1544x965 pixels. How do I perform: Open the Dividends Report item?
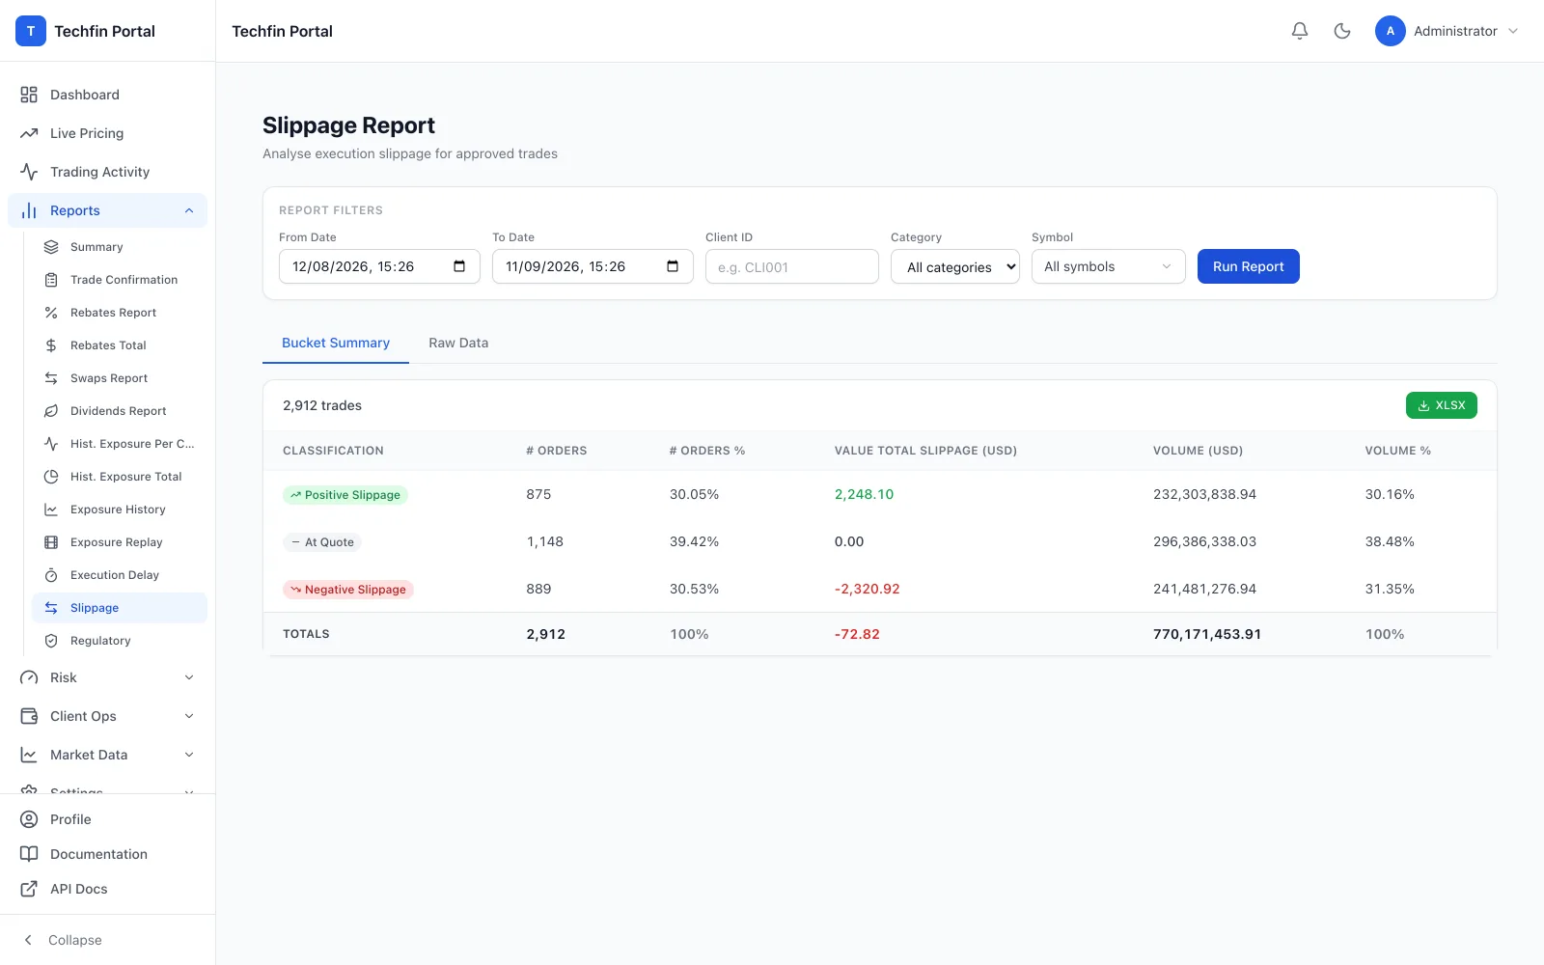[x=120, y=411]
